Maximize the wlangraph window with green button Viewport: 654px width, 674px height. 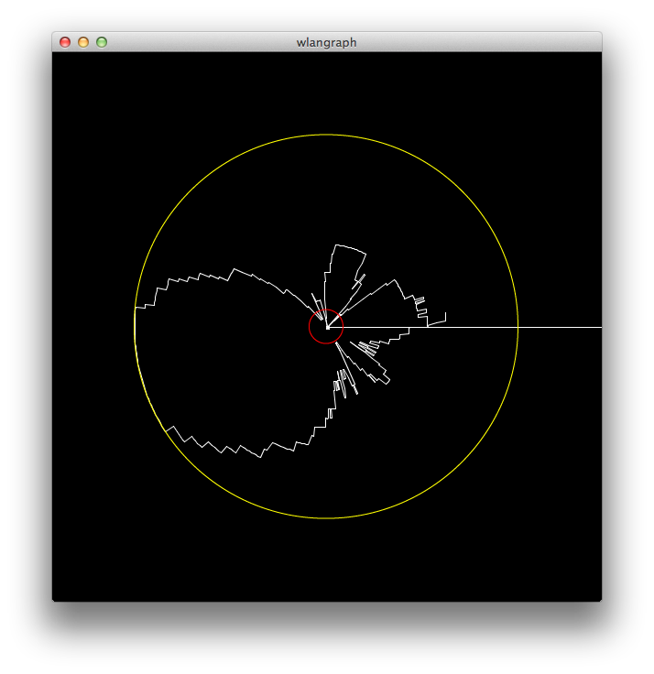coord(102,42)
